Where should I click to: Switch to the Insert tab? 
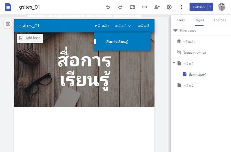pos(180,20)
